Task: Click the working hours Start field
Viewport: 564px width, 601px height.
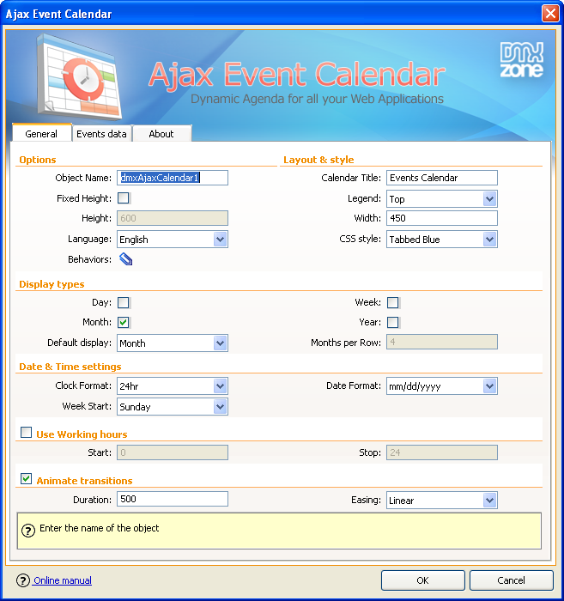Action: (x=173, y=452)
